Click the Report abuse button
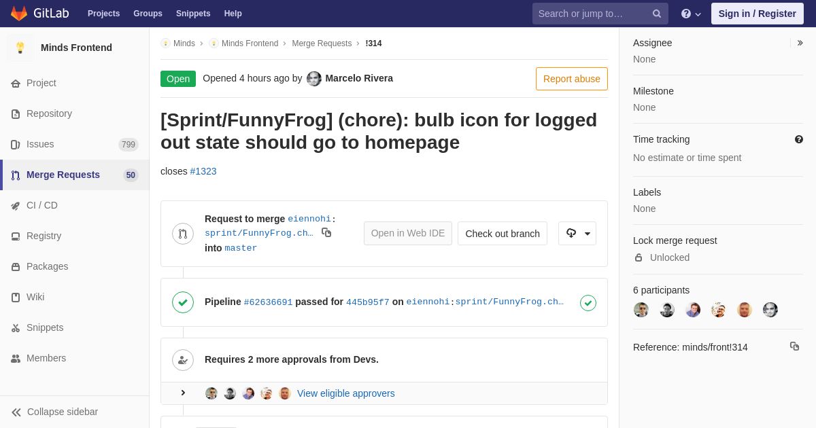Image resolution: width=816 pixels, height=428 pixels. coord(572,79)
